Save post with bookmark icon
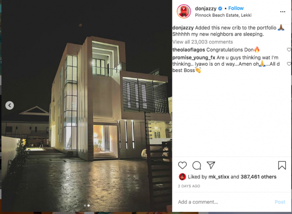The image size is (292, 214). [282, 165]
